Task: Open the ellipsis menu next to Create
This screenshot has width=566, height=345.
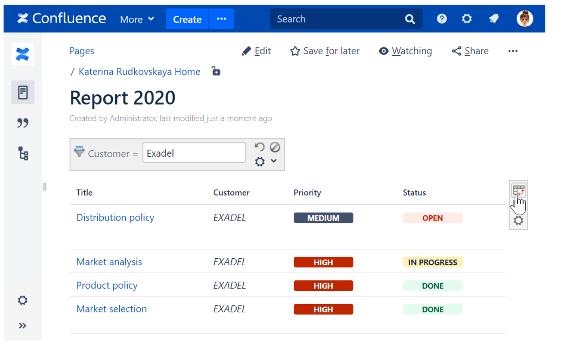Action: [221, 19]
